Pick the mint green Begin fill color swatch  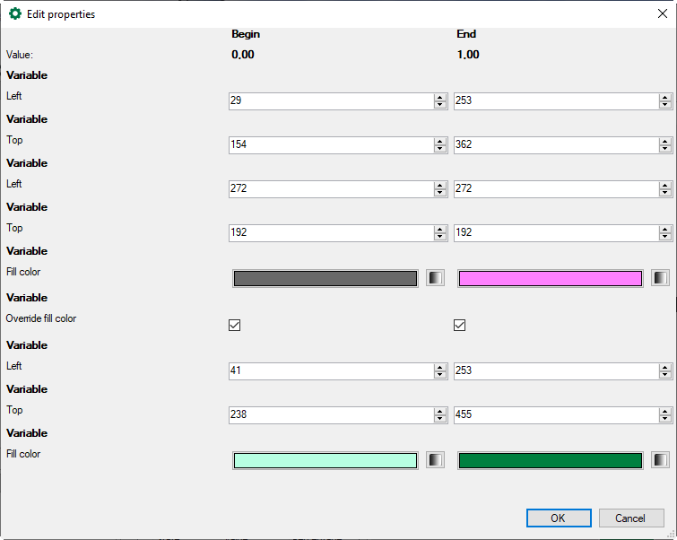pos(325,460)
